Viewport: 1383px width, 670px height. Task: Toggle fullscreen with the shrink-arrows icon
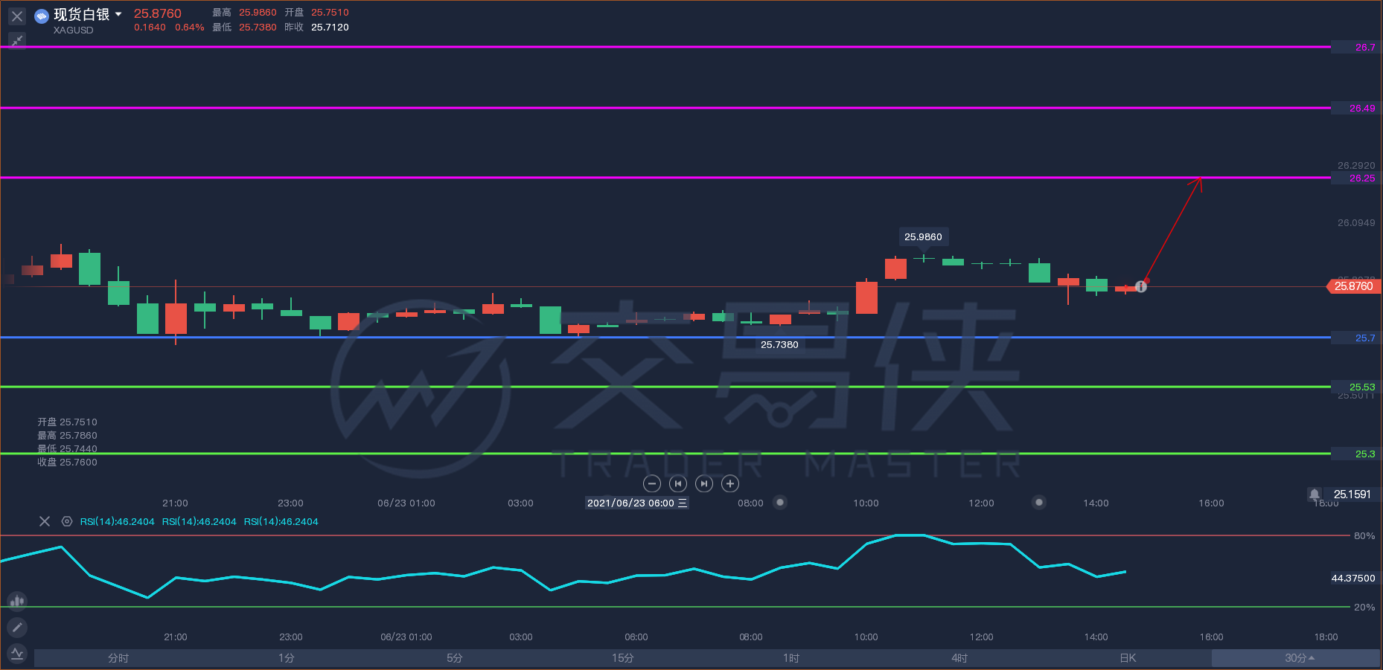point(17,40)
